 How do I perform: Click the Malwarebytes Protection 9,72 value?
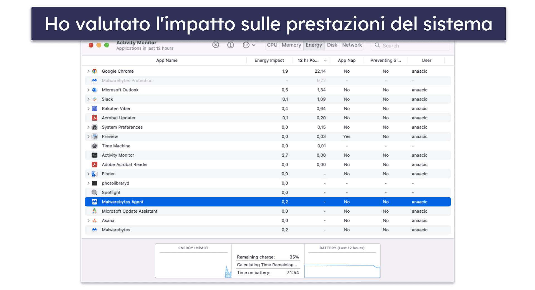coord(321,80)
